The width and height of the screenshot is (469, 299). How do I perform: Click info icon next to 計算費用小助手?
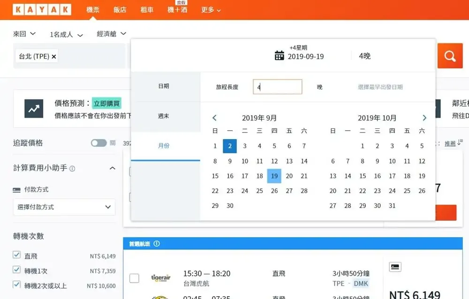(x=72, y=168)
